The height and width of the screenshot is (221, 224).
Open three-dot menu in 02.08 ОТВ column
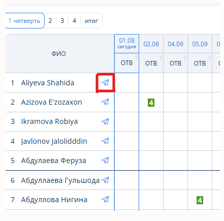(161, 58)
